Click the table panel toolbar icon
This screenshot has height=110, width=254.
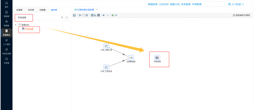pyautogui.click(x=99, y=15)
